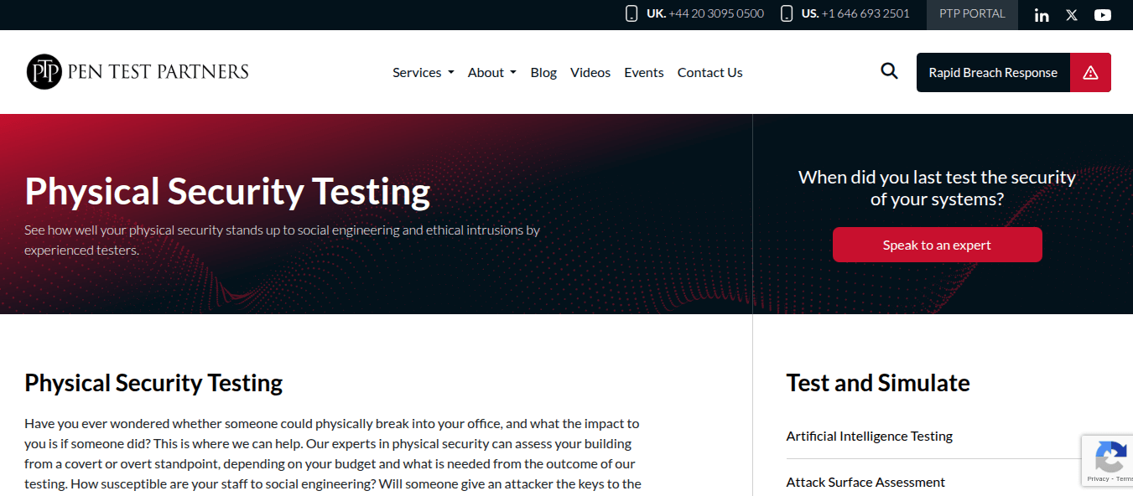Open the LinkedIn icon link
Image resolution: width=1133 pixels, height=496 pixels.
pos(1042,15)
